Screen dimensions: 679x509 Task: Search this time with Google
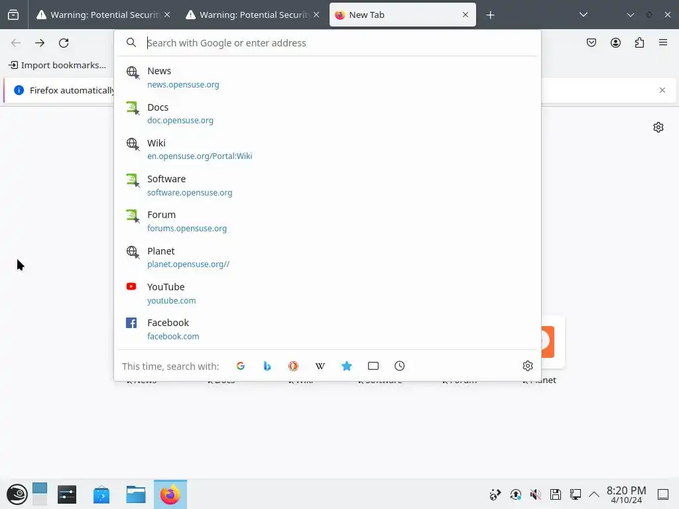241,366
